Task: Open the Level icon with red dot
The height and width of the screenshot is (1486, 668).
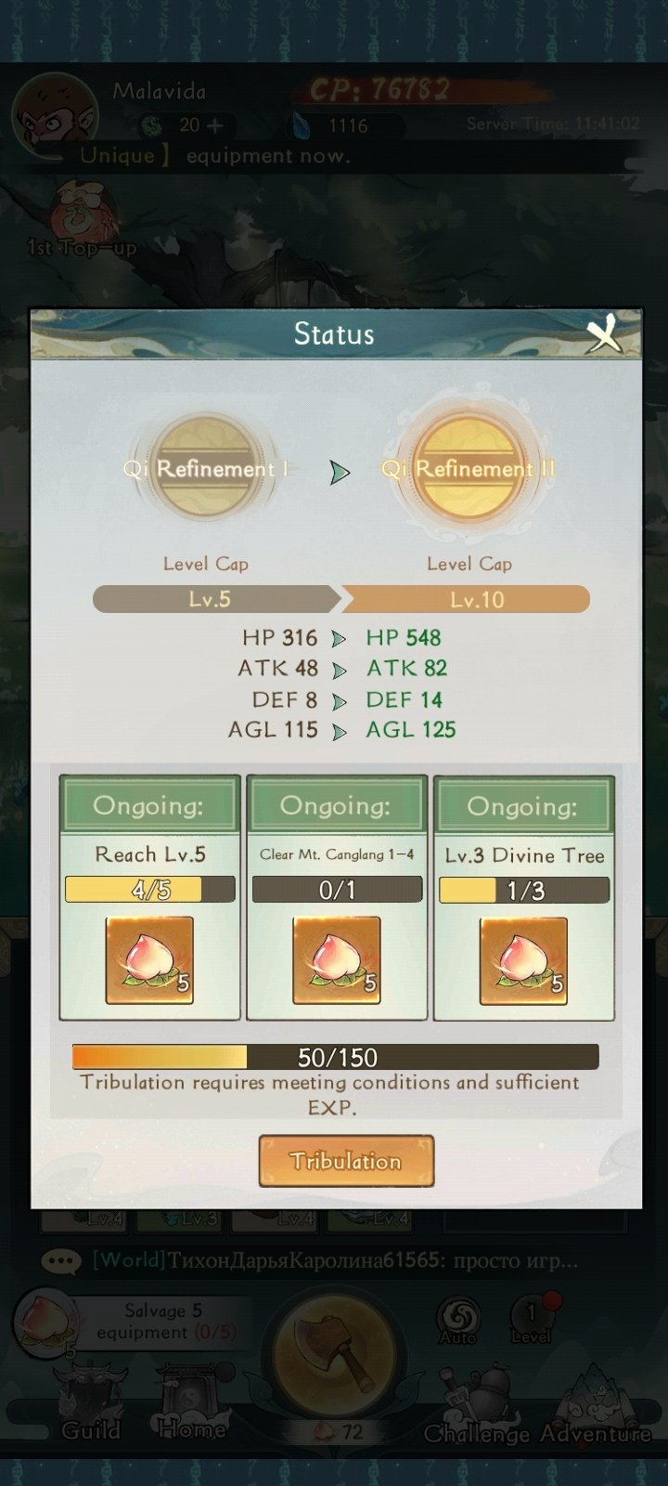Action: 532,1320
